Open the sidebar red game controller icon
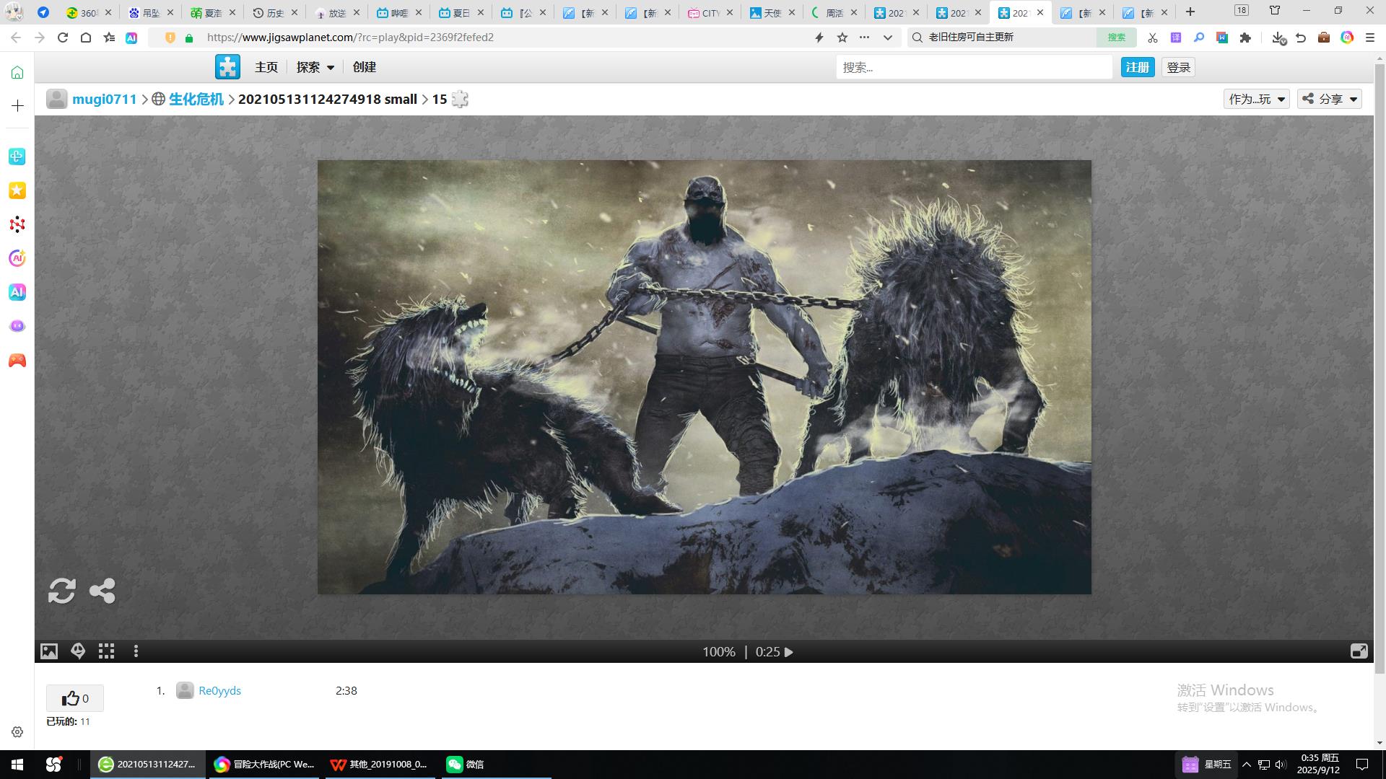The height and width of the screenshot is (779, 1386). click(x=17, y=360)
